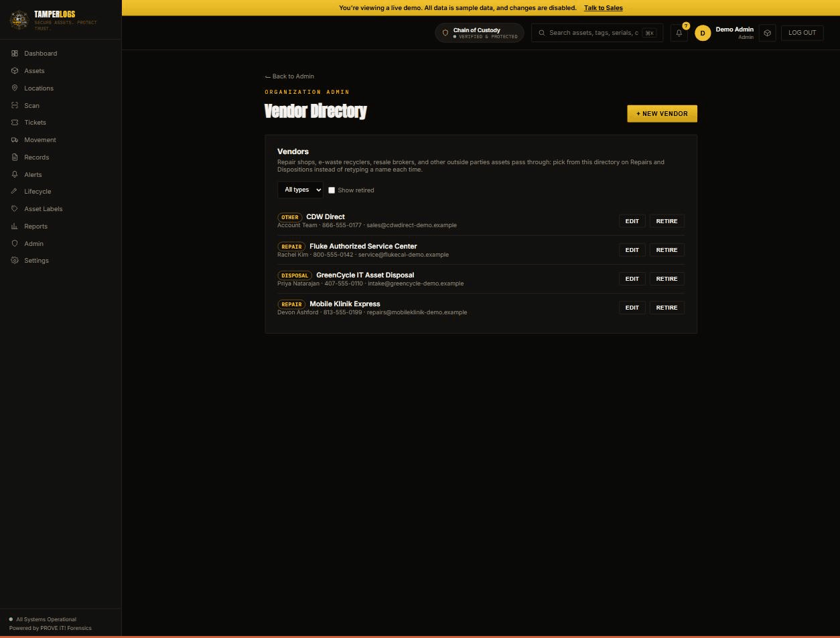This screenshot has width=840, height=638.
Task: Click the Log Out button
Action: 802,33
